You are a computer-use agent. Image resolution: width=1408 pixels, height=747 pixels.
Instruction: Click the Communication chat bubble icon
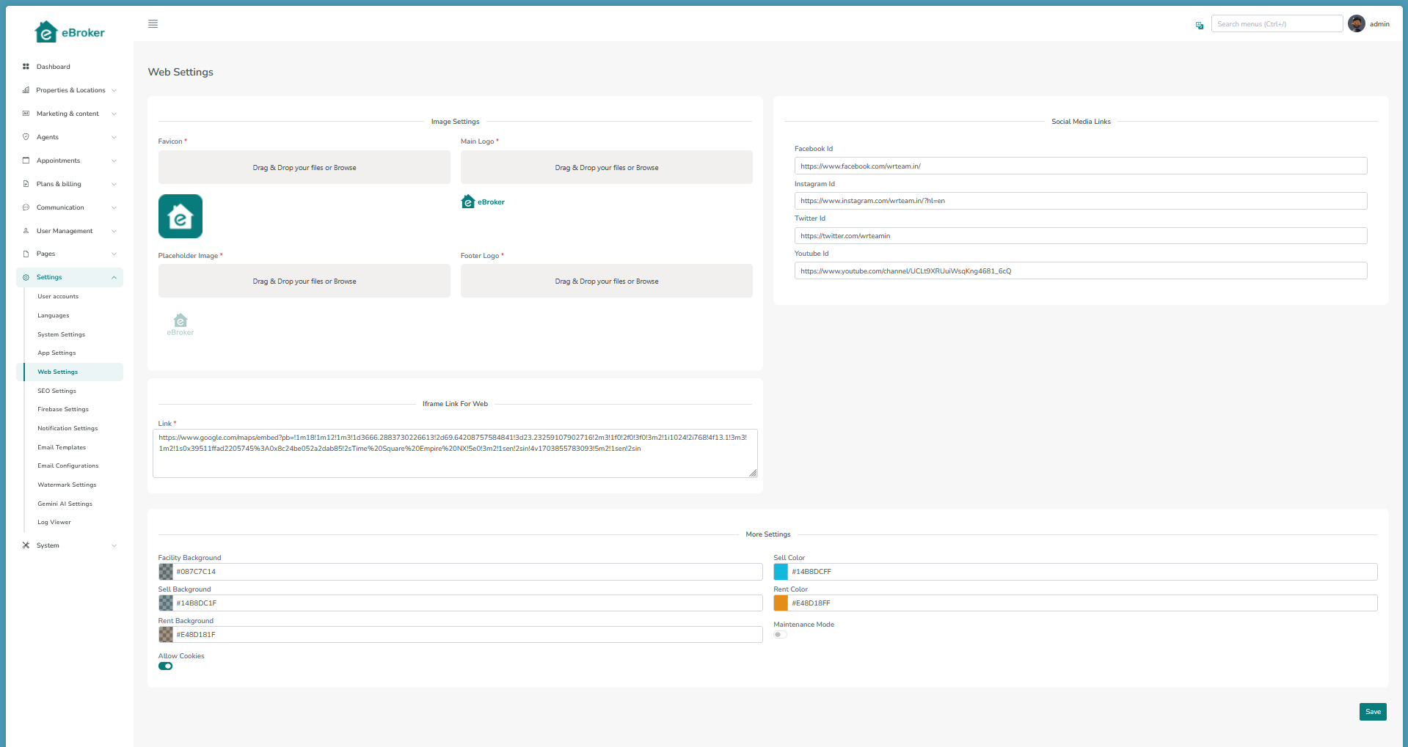pos(25,207)
